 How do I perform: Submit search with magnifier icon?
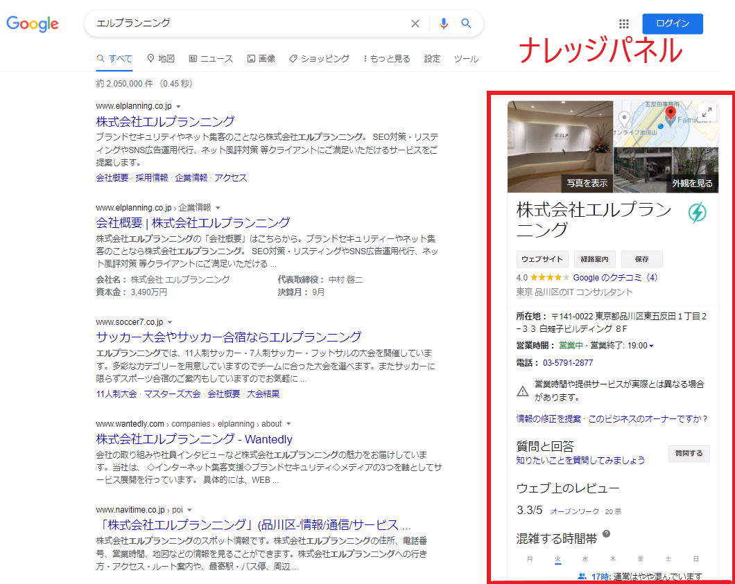466,24
